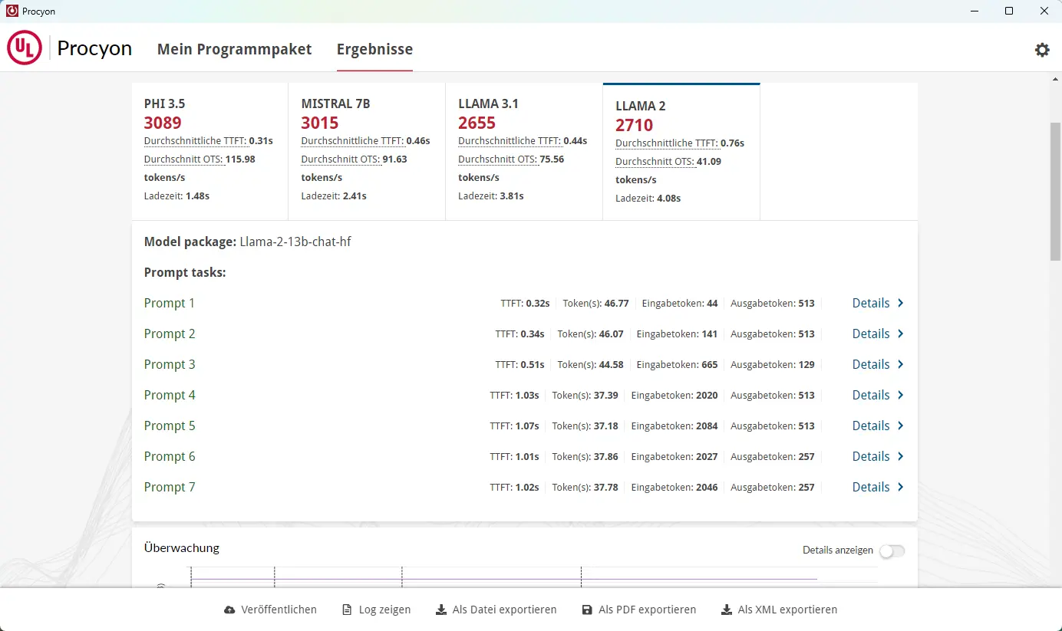Click the Procyon title bar app icon
This screenshot has width=1062, height=631.
click(x=12, y=12)
